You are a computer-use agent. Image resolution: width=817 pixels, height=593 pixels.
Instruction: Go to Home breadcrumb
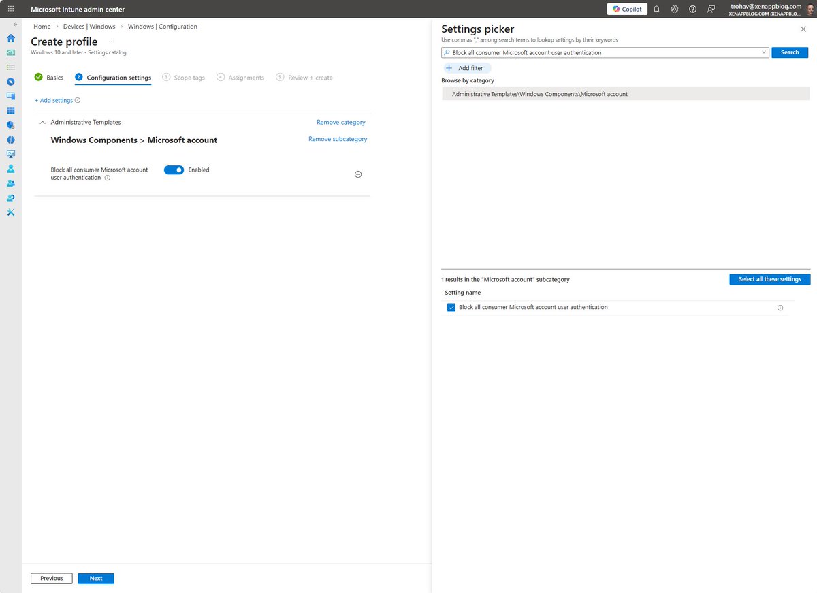[42, 27]
